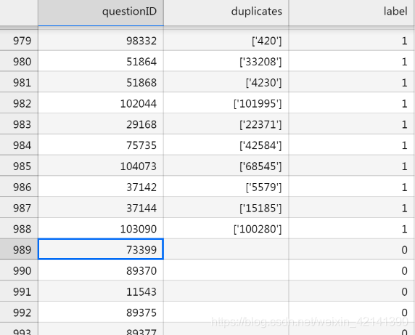This screenshot has height=335, width=415.
Task: Select questionID cell 29168
Action: pyautogui.click(x=101, y=124)
